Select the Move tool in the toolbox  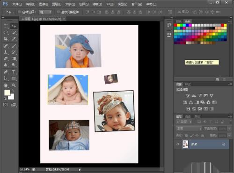(14, 26)
